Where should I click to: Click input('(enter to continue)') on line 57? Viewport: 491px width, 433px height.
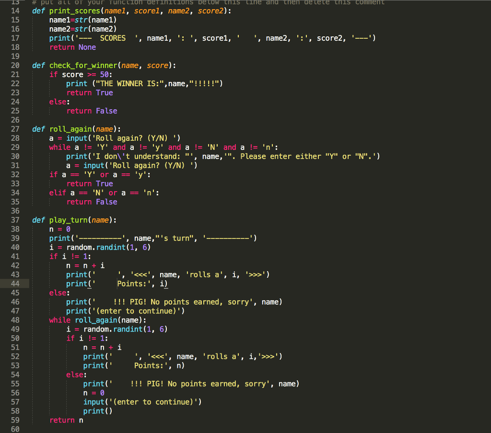coord(142,402)
